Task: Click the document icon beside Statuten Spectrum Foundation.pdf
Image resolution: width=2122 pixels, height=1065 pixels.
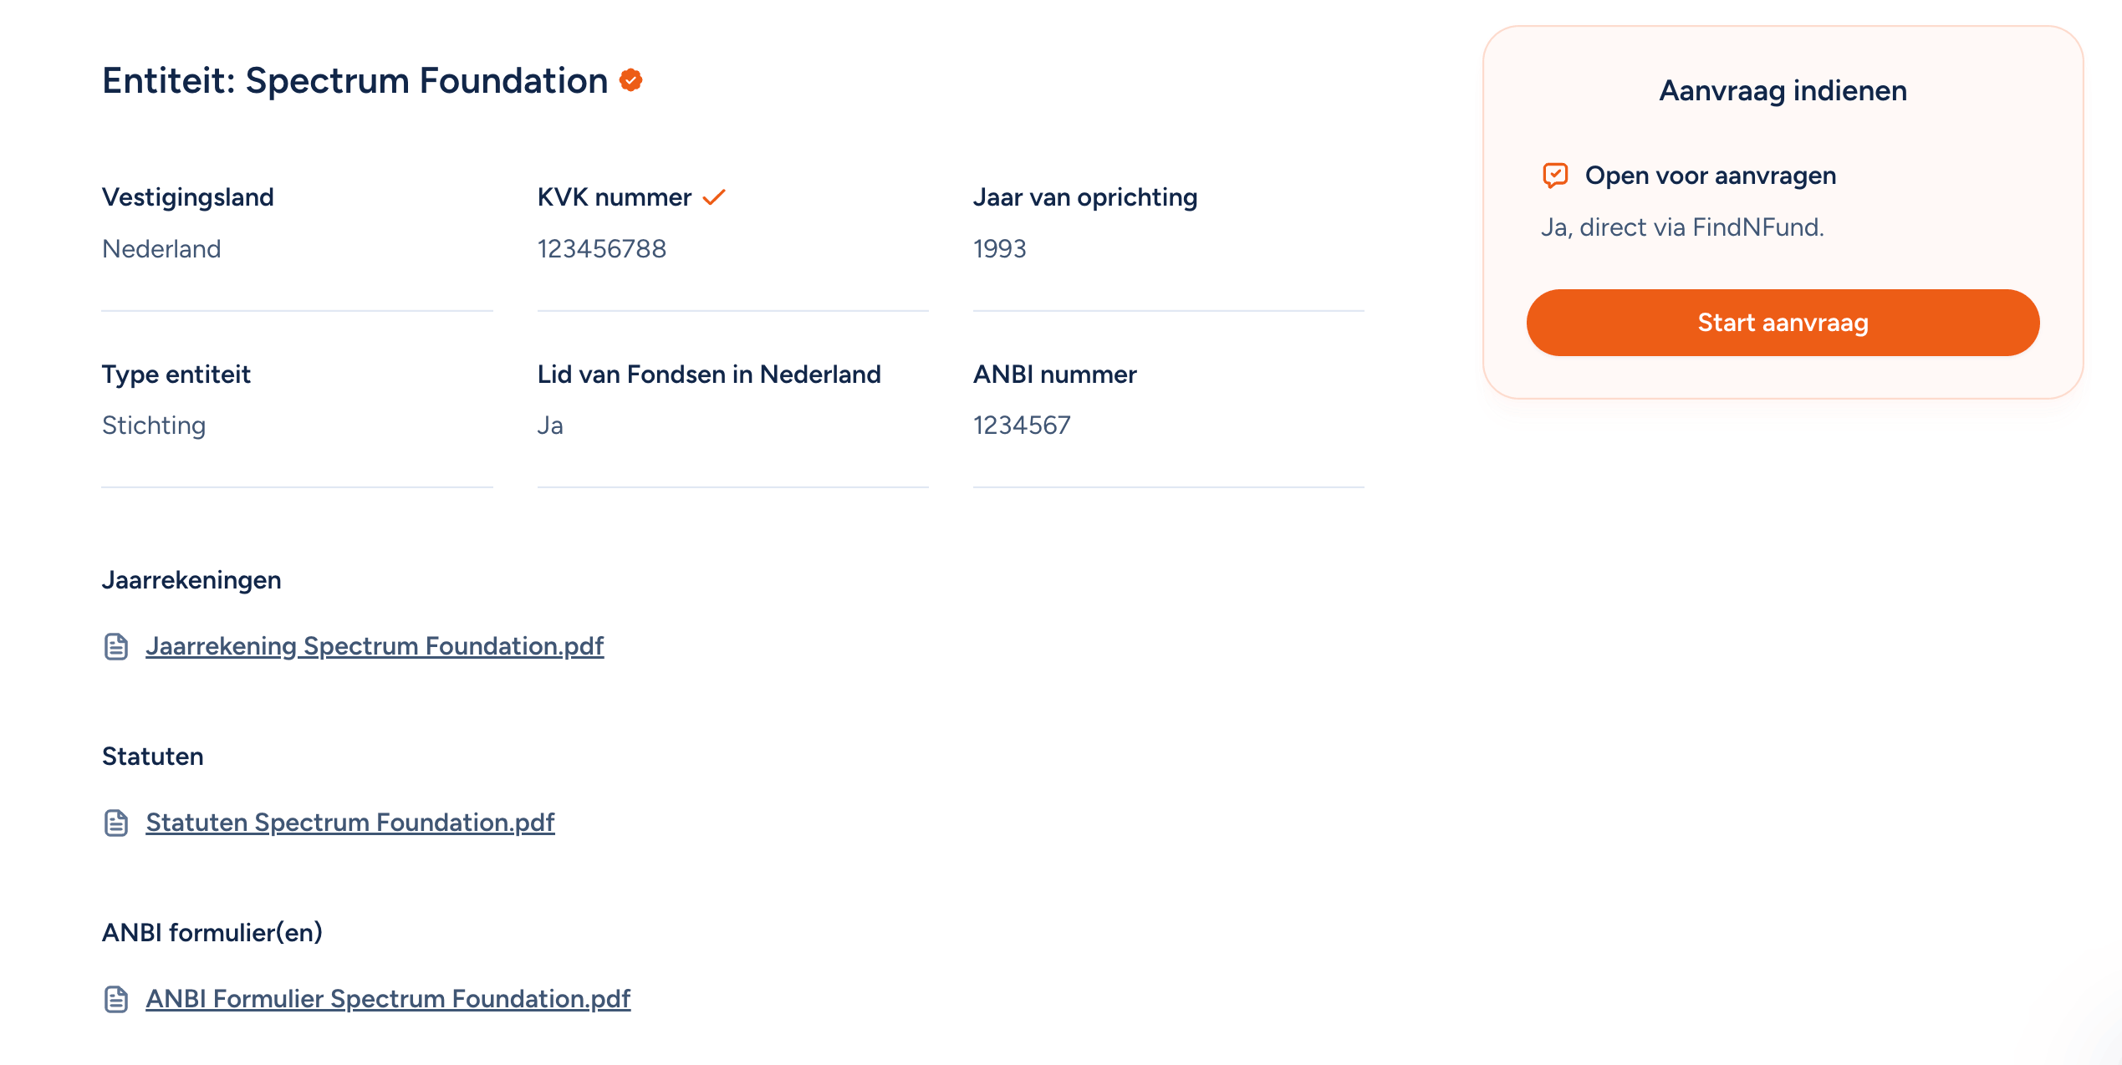Action: (115, 822)
